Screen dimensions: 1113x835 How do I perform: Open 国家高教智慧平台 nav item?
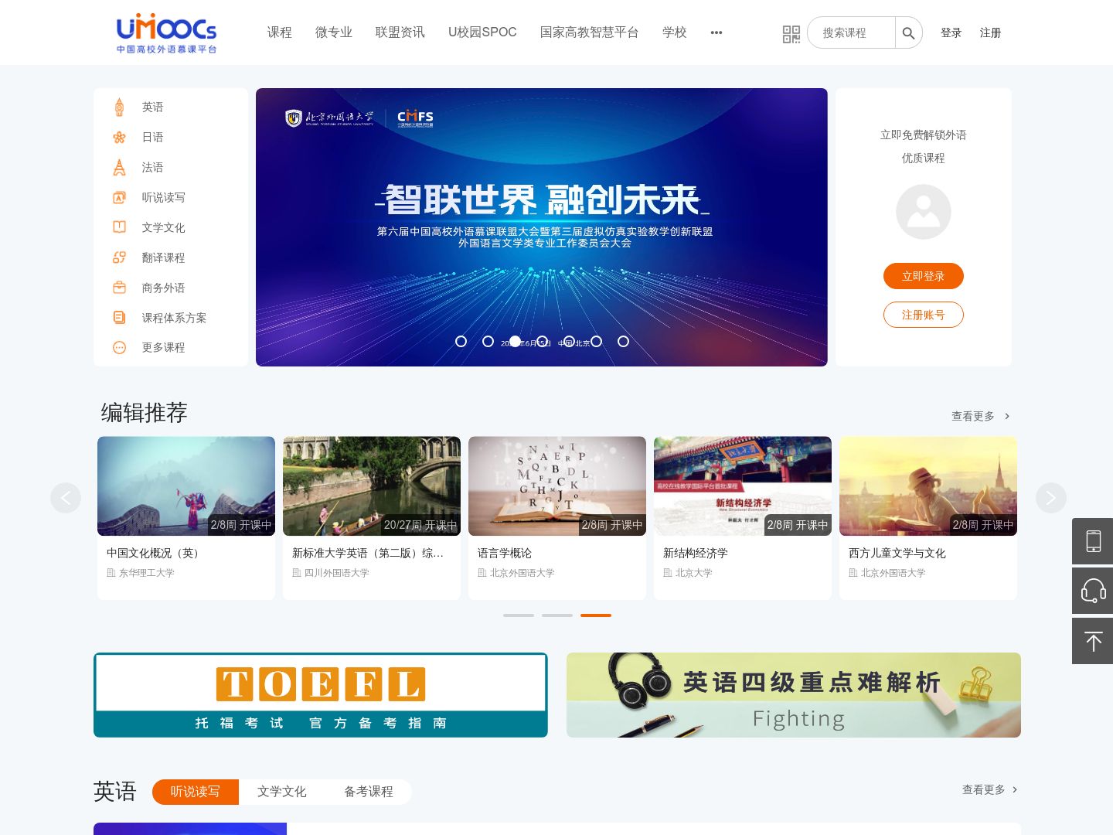point(590,32)
